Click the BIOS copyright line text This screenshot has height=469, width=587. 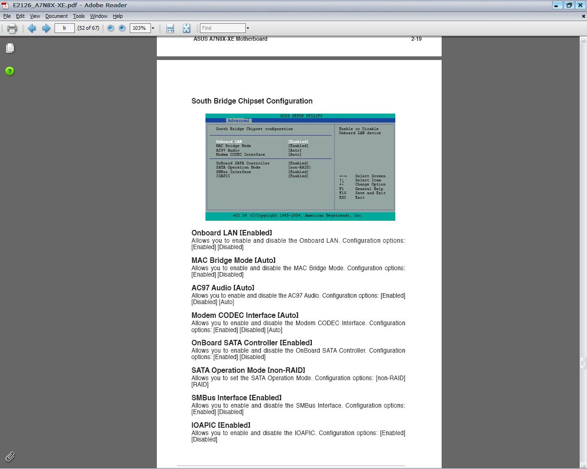click(x=298, y=215)
